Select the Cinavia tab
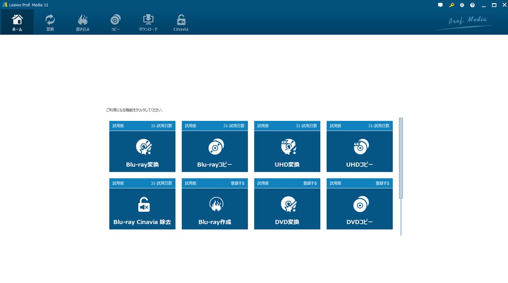This screenshot has width=508, height=283. pyautogui.click(x=181, y=22)
